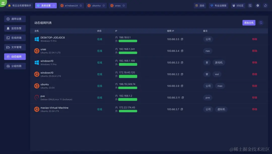The height and width of the screenshot is (154, 272).
Task: Remove maxiao-Virtual-Machine via 移除
Action: [254, 109]
